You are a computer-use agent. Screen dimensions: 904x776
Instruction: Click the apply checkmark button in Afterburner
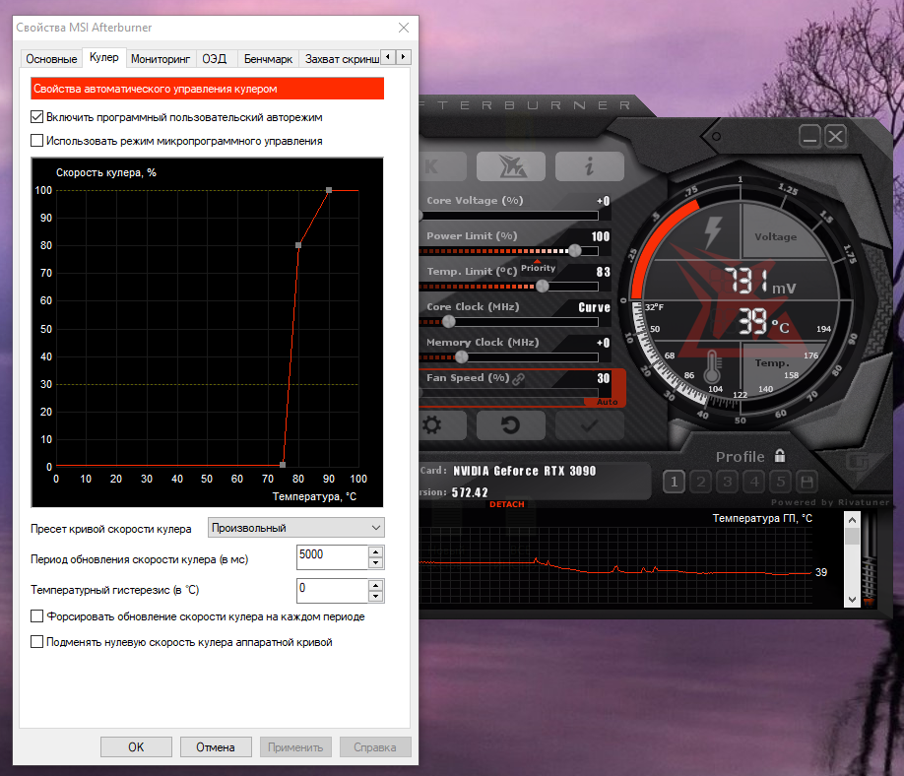(589, 425)
